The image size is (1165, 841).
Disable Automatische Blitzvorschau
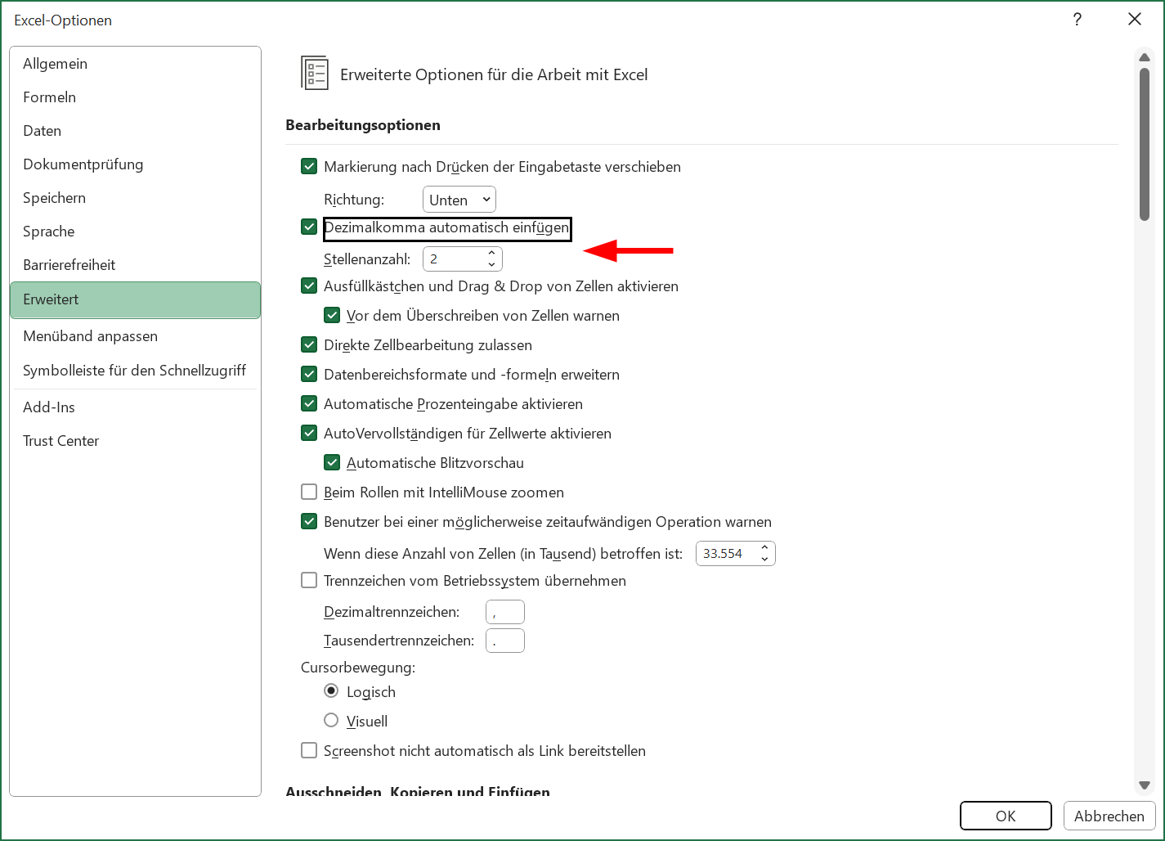(332, 463)
